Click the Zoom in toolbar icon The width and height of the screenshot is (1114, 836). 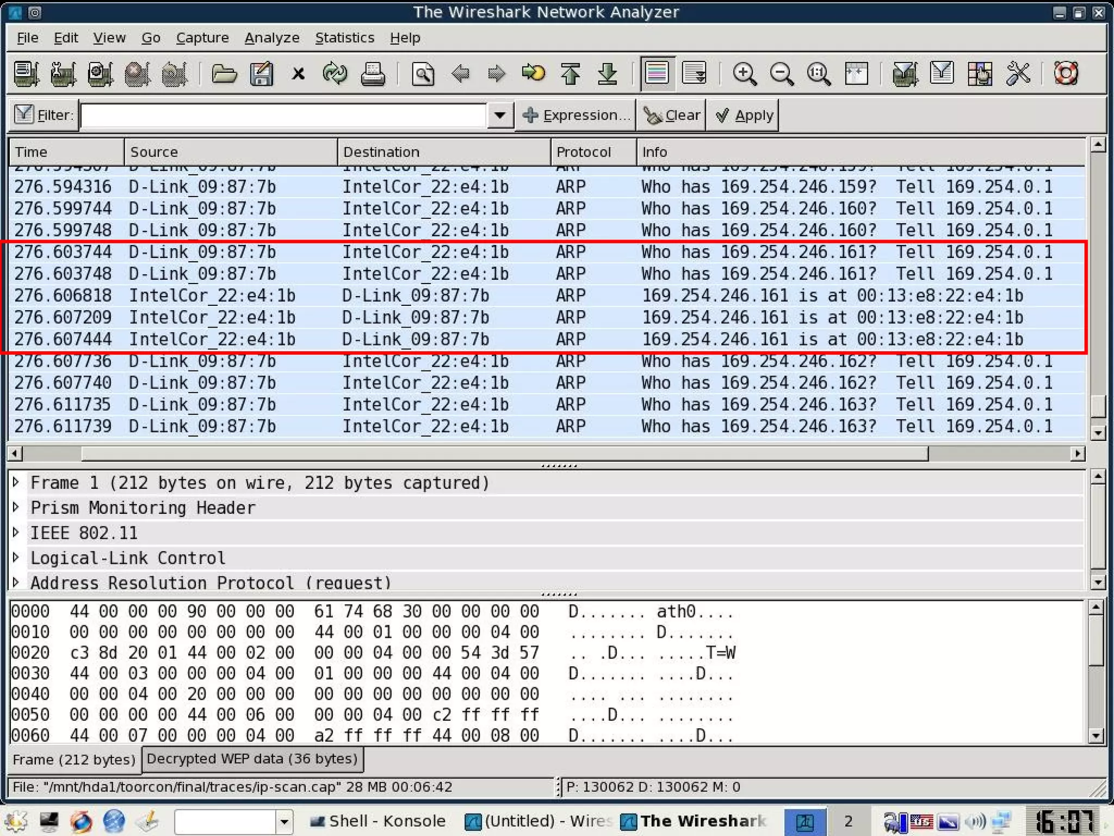coord(744,73)
